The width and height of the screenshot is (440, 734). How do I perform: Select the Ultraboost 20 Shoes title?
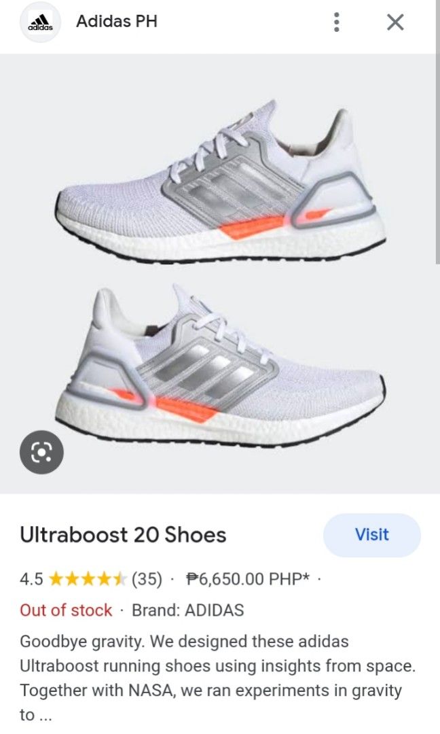tap(123, 535)
